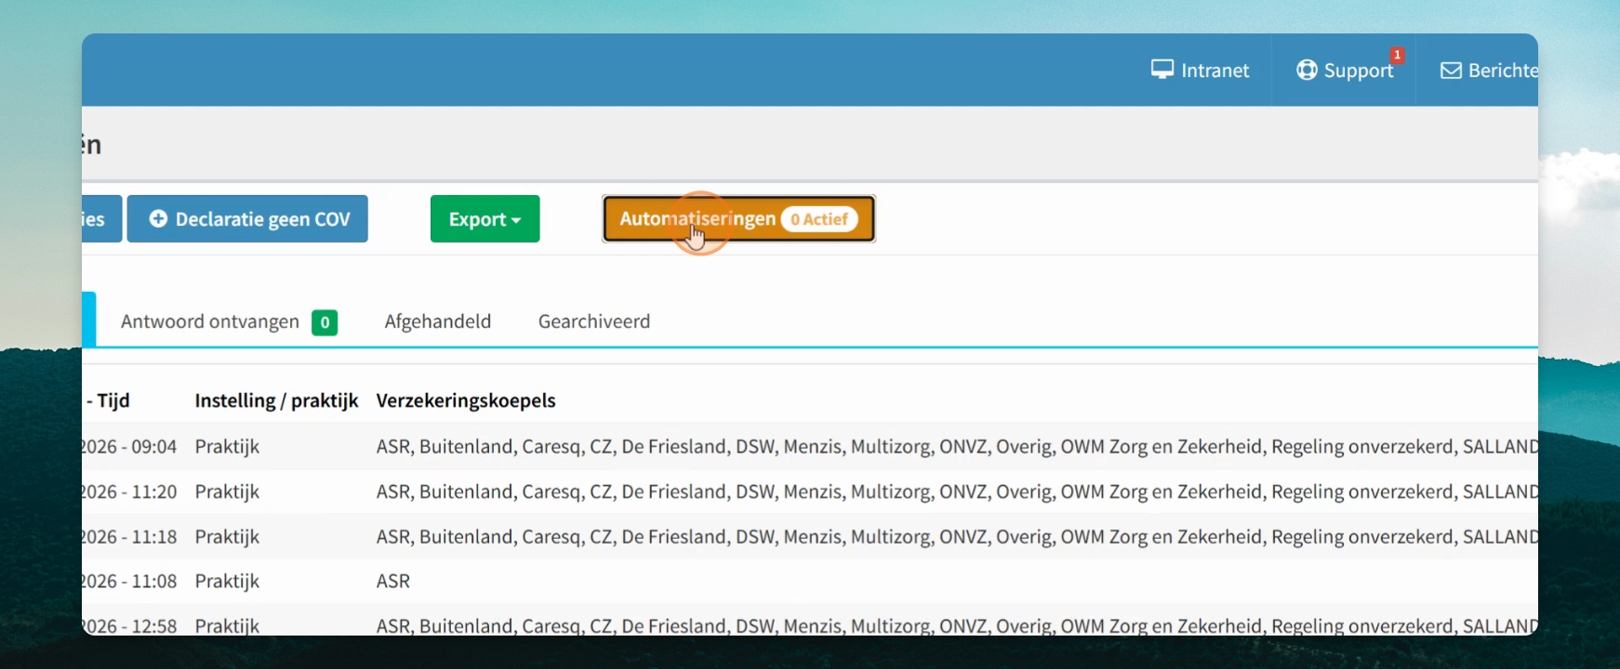Click Declaratie geen COV button
The image size is (1620, 669).
tap(247, 218)
